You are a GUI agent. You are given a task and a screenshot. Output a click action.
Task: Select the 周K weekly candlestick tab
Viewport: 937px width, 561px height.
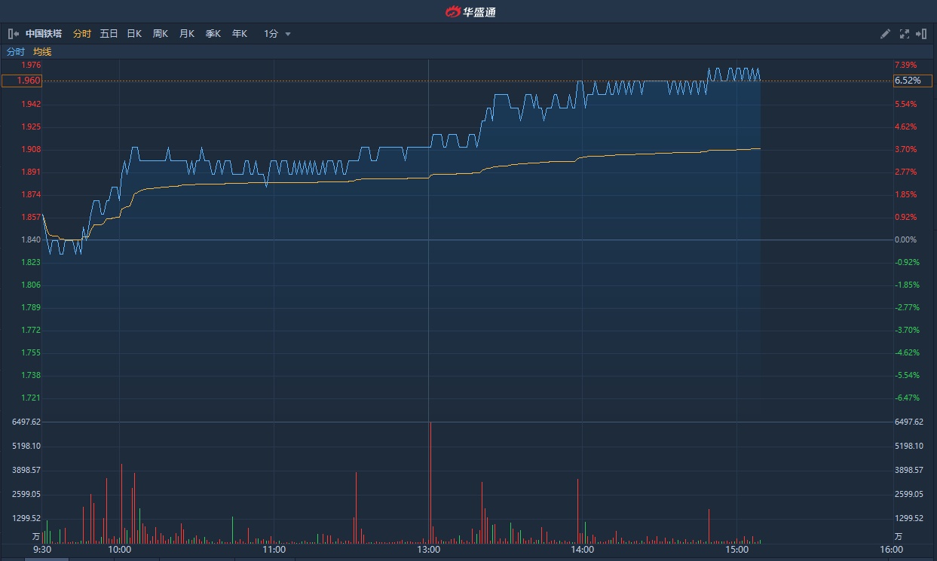[161, 34]
